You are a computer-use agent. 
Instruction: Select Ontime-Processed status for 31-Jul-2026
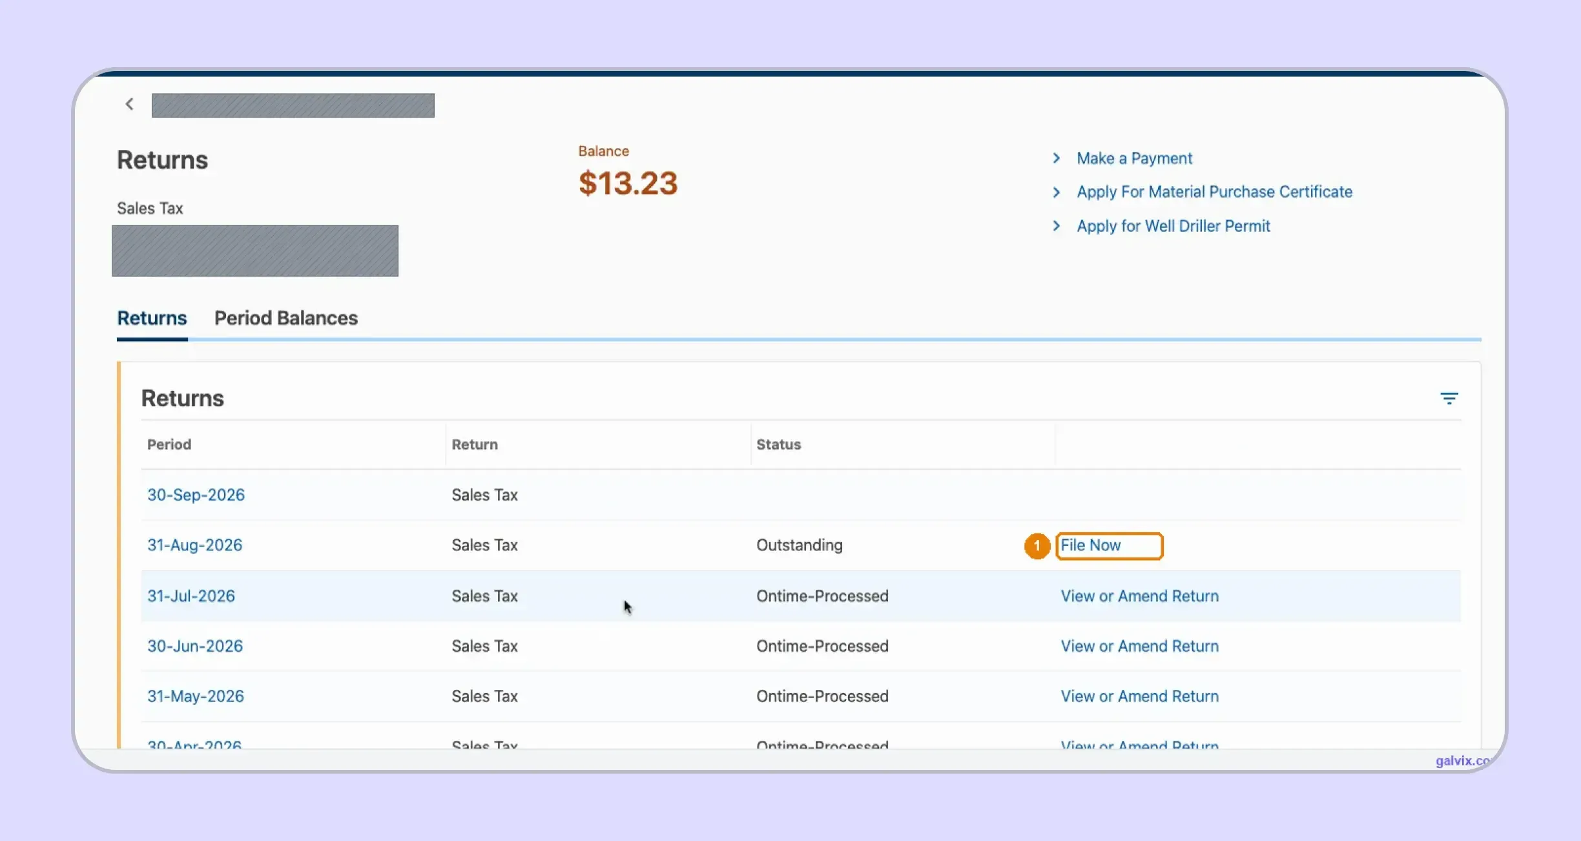[x=822, y=596]
